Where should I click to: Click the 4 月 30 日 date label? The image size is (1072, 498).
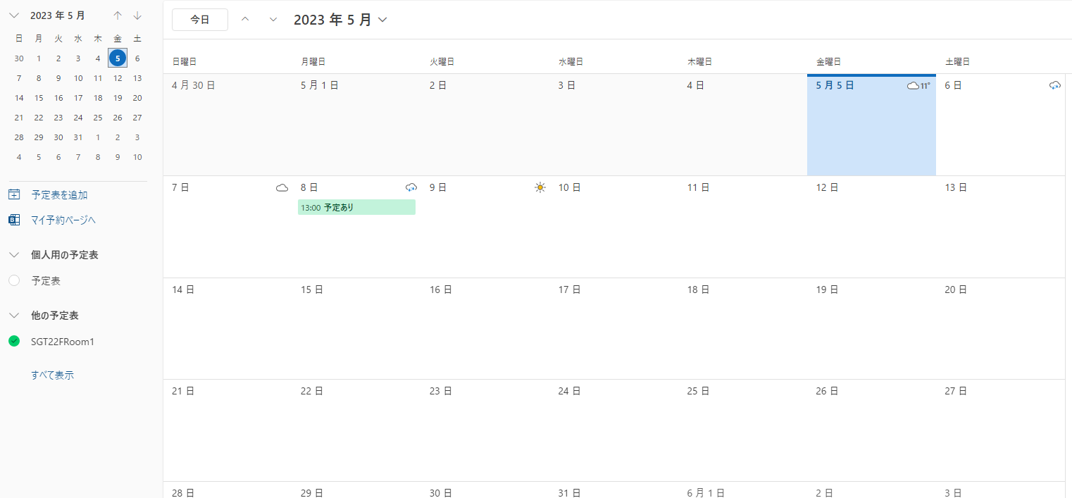coord(193,85)
